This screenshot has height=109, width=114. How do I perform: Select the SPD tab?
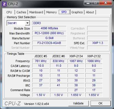[64, 12]
